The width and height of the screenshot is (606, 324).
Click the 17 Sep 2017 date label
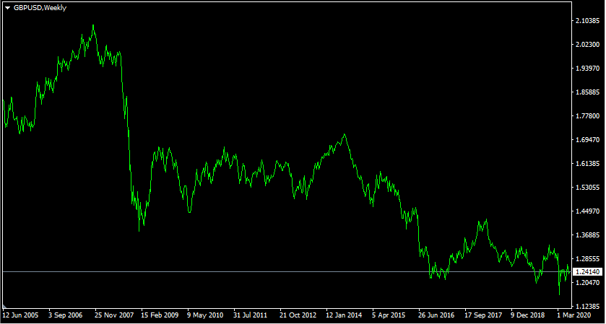483,315
